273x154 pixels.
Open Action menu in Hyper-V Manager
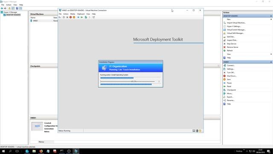[x=9, y=5]
